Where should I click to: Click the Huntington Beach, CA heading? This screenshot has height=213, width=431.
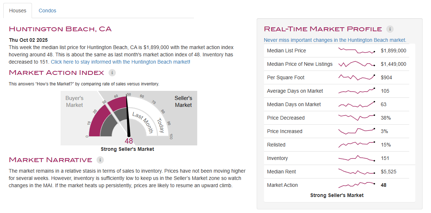click(60, 29)
